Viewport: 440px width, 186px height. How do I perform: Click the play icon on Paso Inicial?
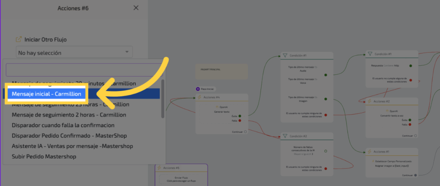(198, 89)
